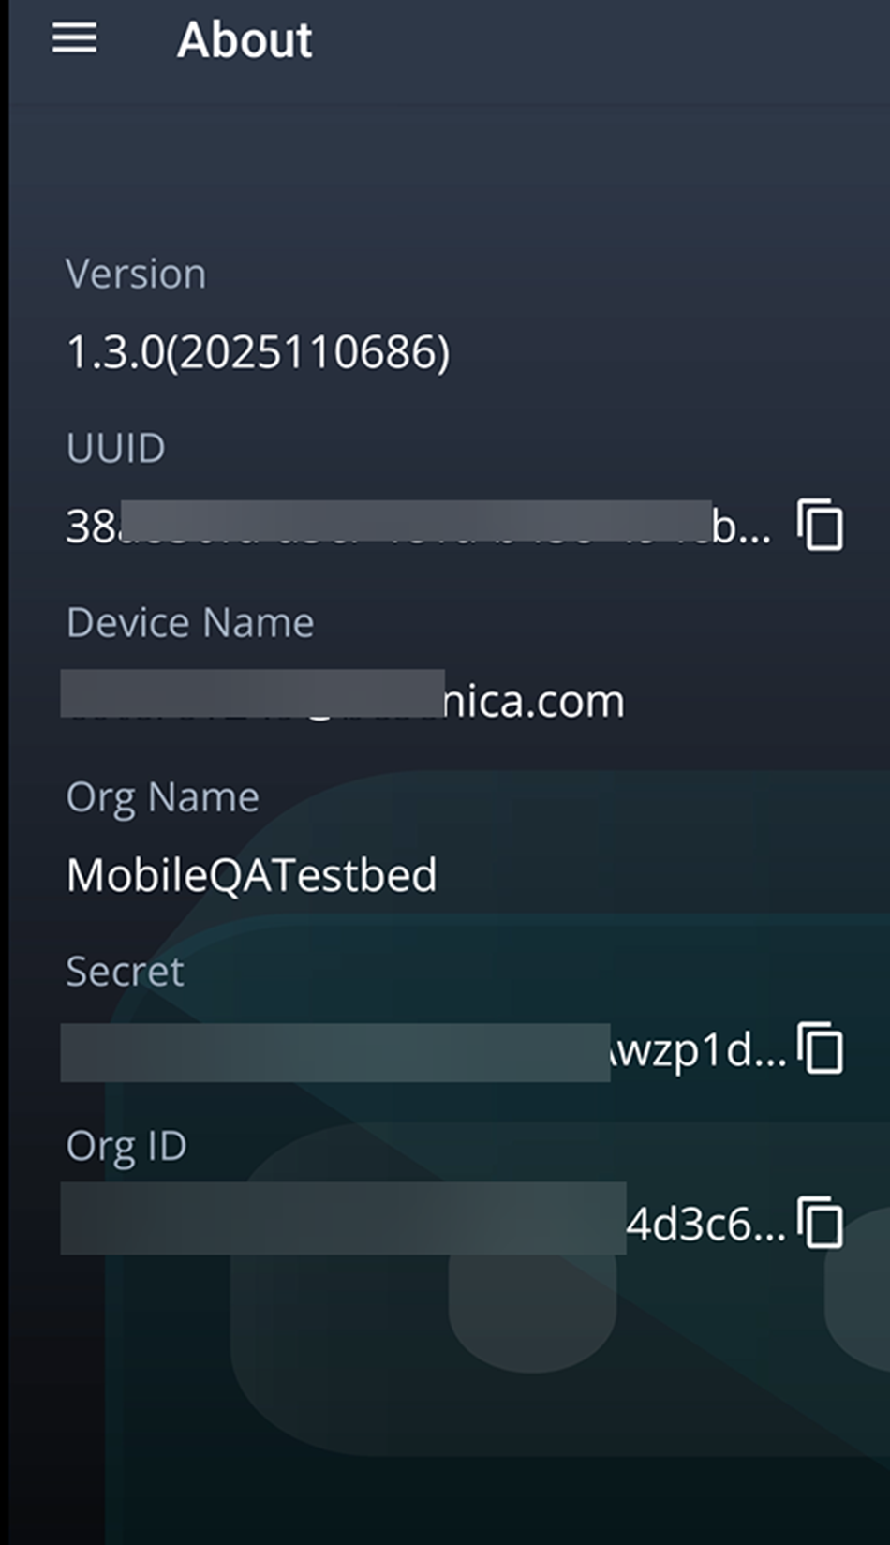Copy the Secret value
890x1545 pixels.
(x=821, y=1047)
